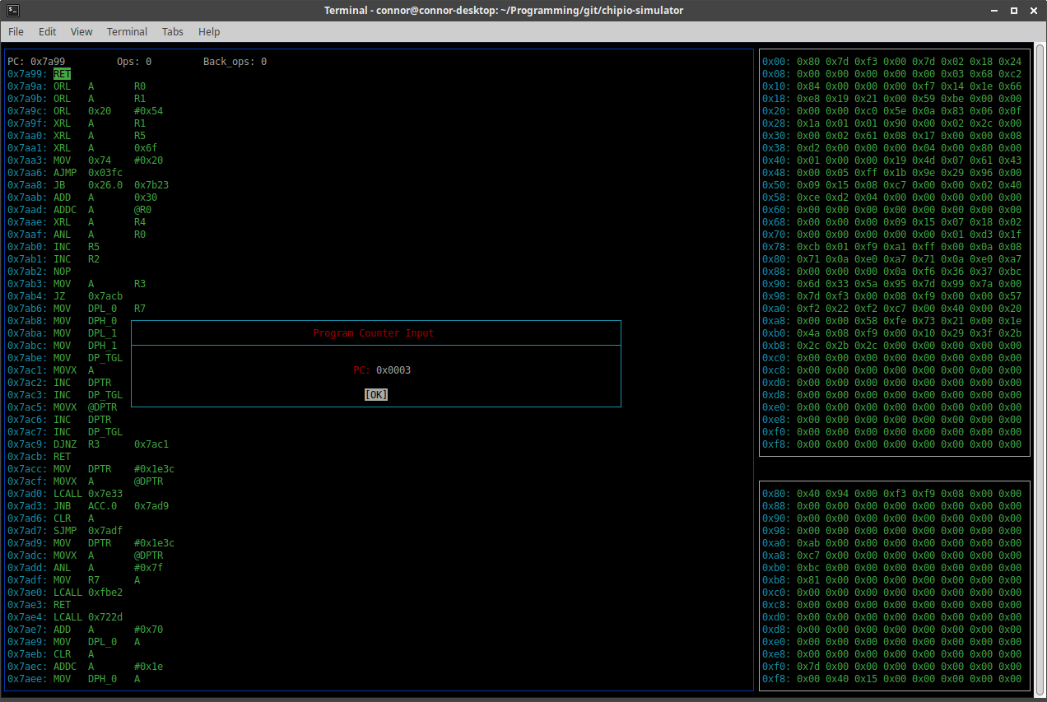Select the JZ 0x7acb instruction line
The height and width of the screenshot is (702, 1047).
(65, 296)
